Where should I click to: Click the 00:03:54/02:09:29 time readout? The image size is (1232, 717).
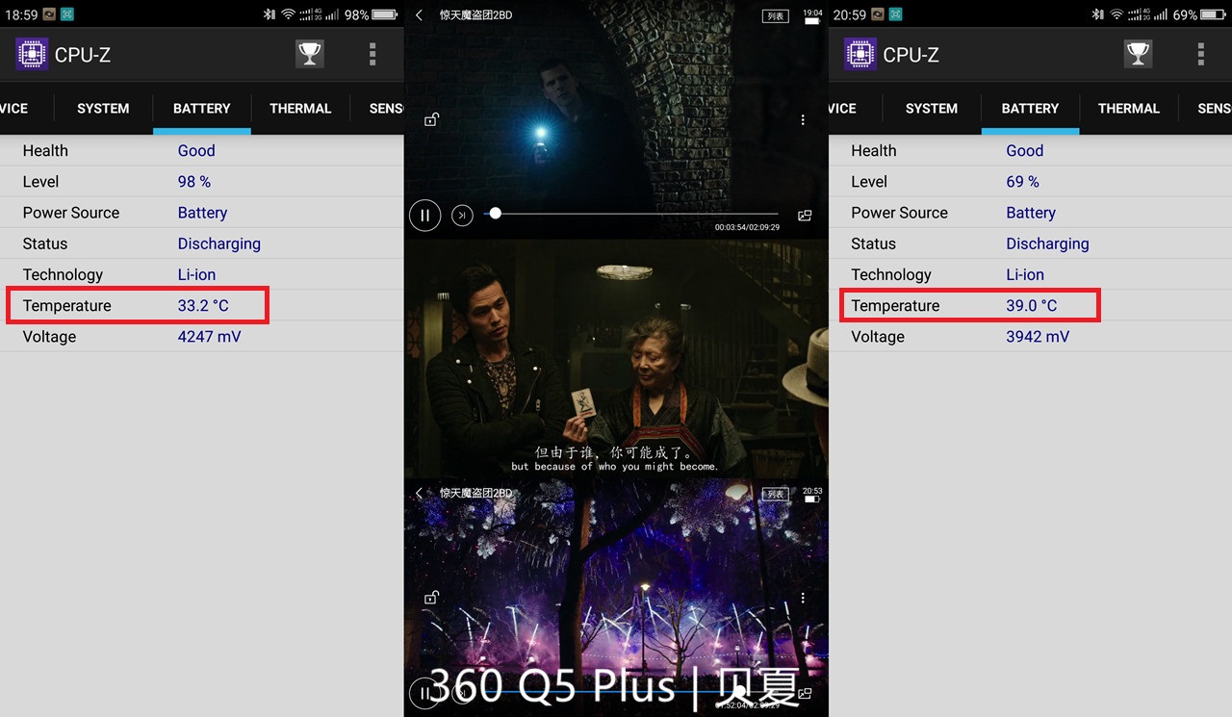pos(747,228)
